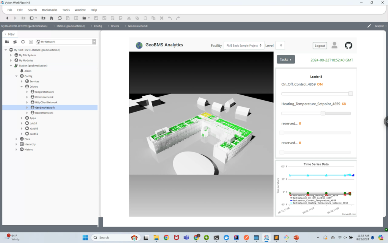Collapse the Drivers tree node
Image resolution: width=388 pixels, height=243 pixels.
click(22, 87)
